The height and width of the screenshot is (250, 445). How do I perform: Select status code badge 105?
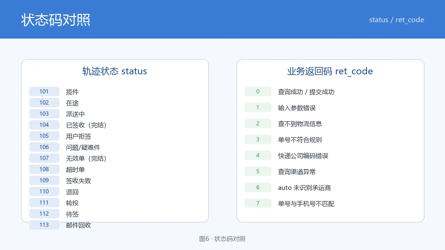(x=44, y=136)
